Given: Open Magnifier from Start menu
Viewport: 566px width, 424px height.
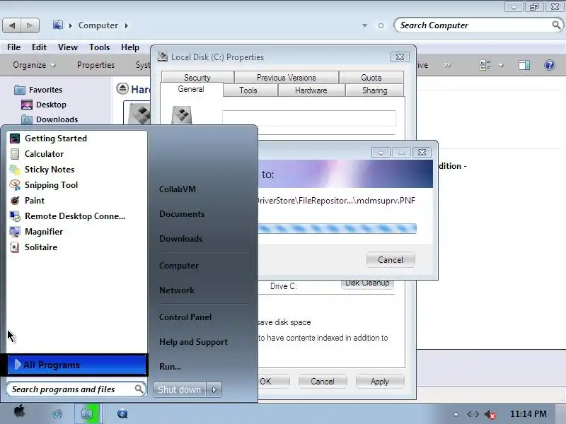Looking at the screenshot, I should tap(44, 232).
